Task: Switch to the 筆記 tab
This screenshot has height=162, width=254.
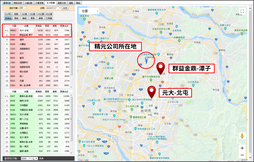Action: [x=78, y=3]
